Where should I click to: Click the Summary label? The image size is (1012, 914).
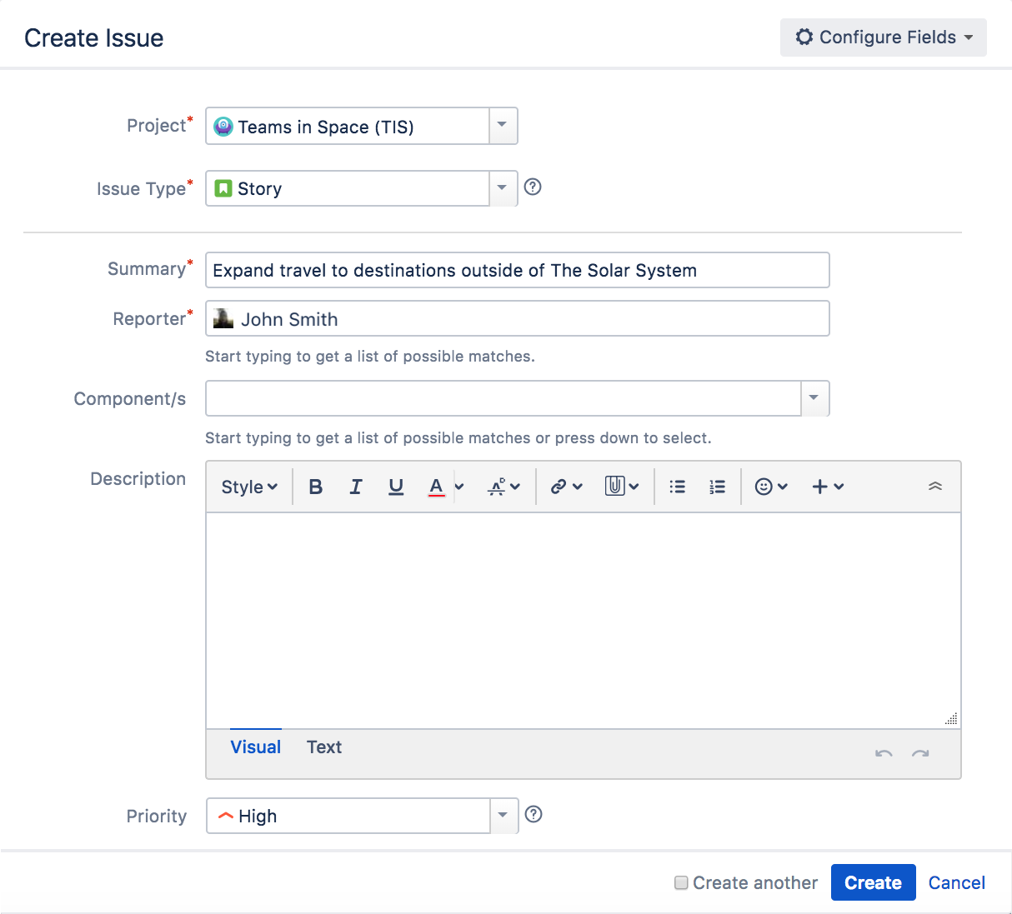click(x=147, y=269)
